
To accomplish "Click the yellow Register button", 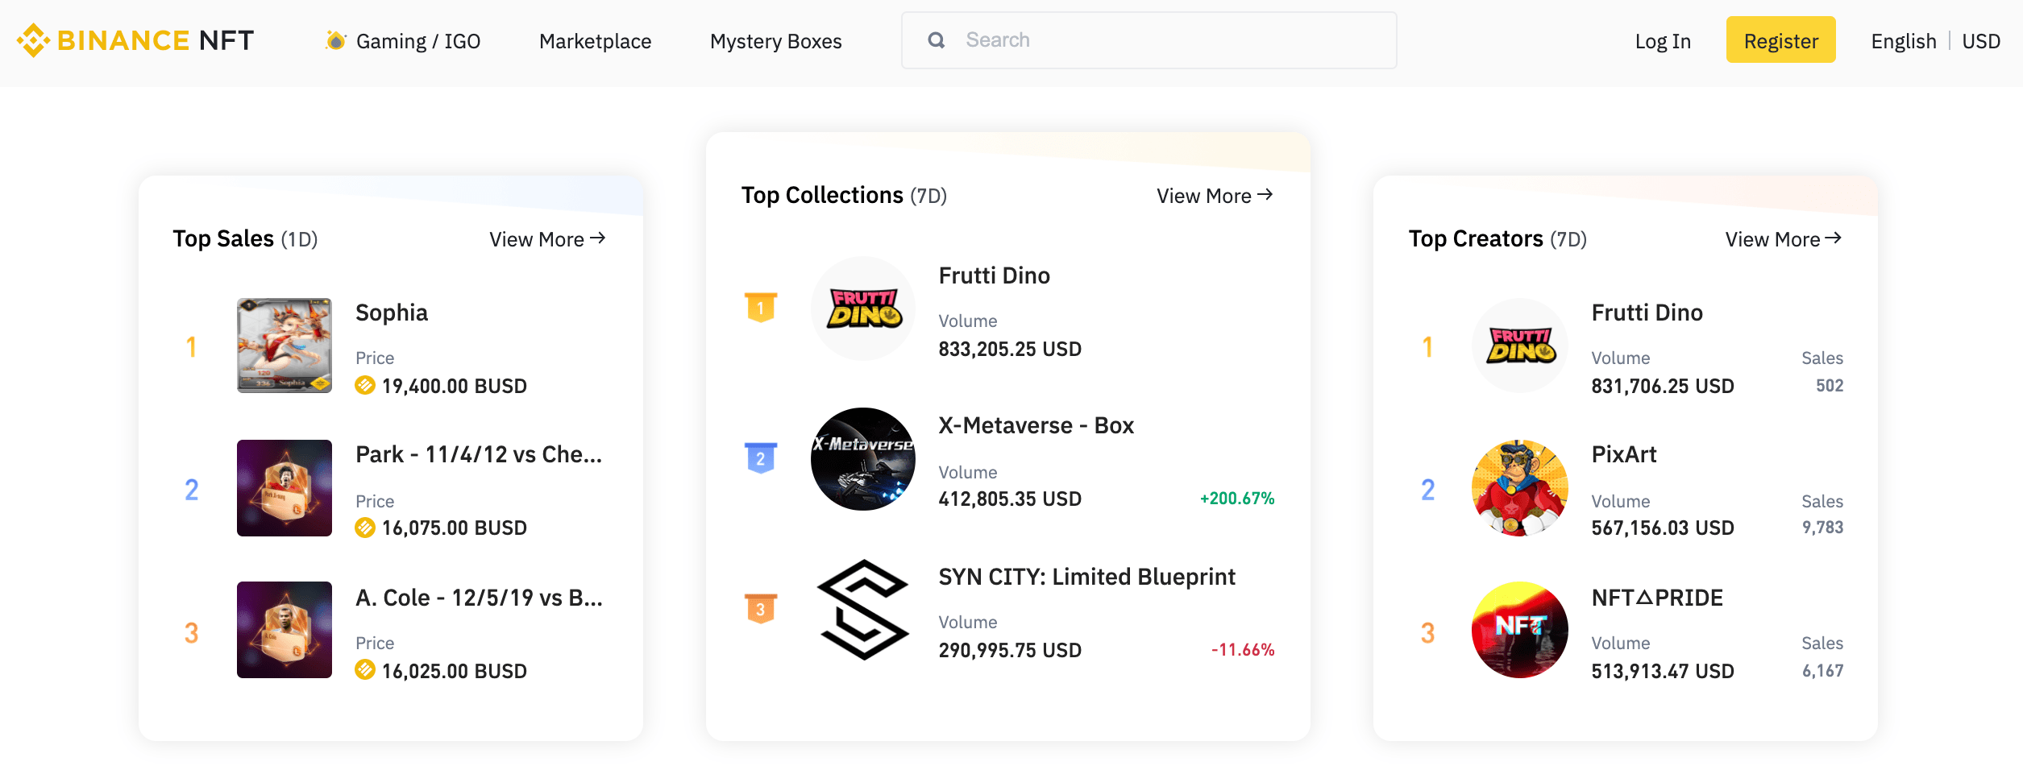I will click(x=1780, y=39).
